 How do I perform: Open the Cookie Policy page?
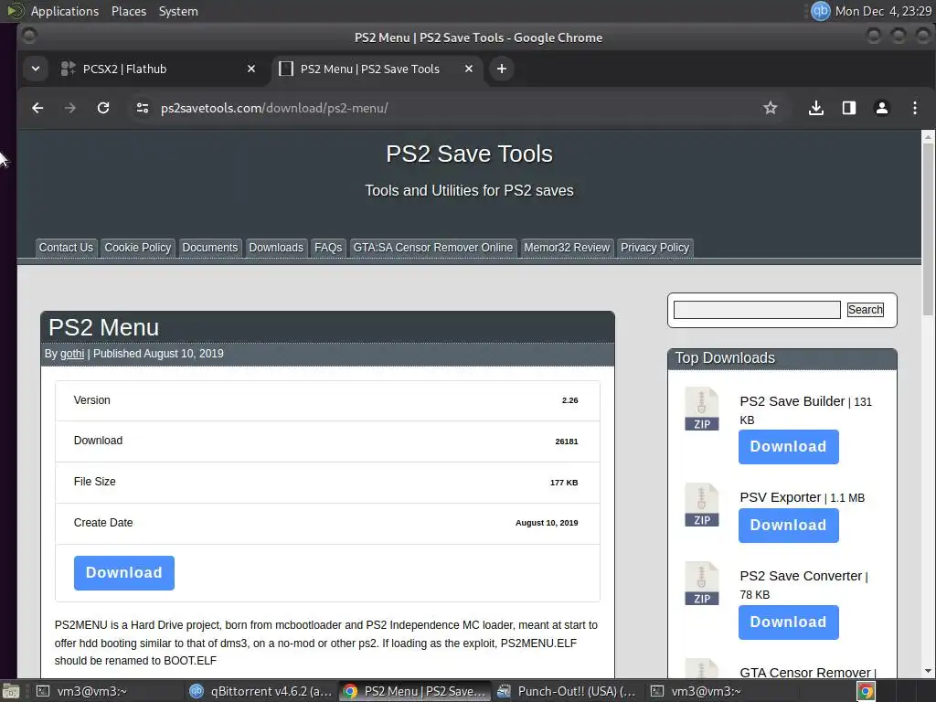point(137,248)
